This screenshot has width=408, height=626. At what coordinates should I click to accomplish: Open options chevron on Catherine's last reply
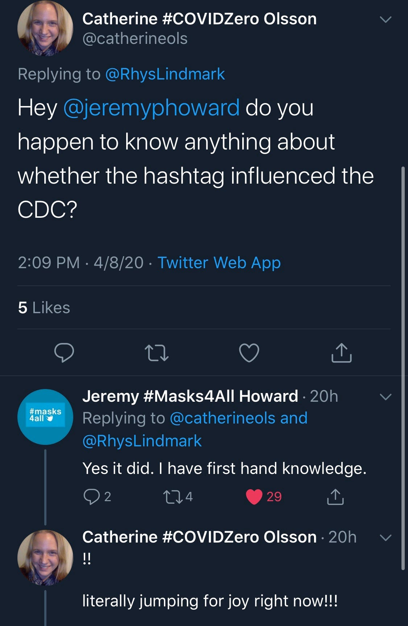[386, 537]
